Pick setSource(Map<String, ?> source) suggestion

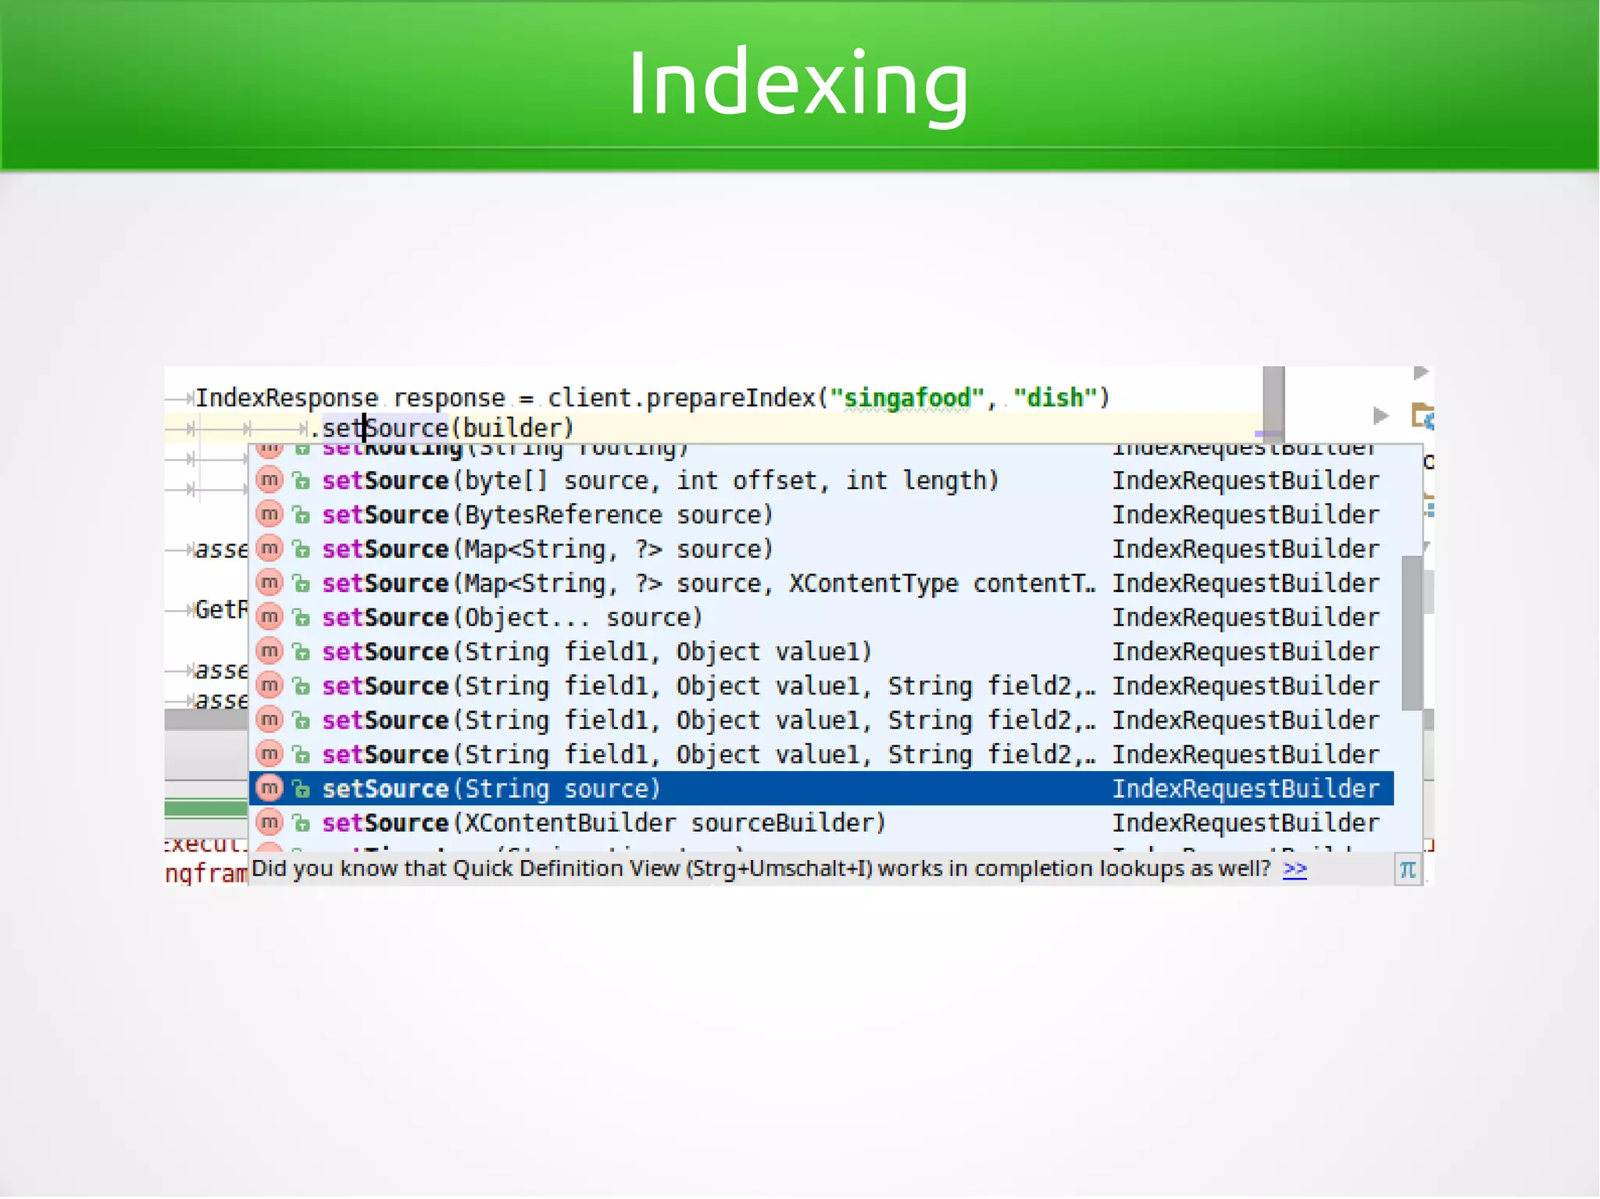[x=821, y=549]
